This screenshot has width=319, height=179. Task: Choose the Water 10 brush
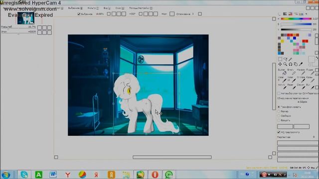(x=292, y=80)
